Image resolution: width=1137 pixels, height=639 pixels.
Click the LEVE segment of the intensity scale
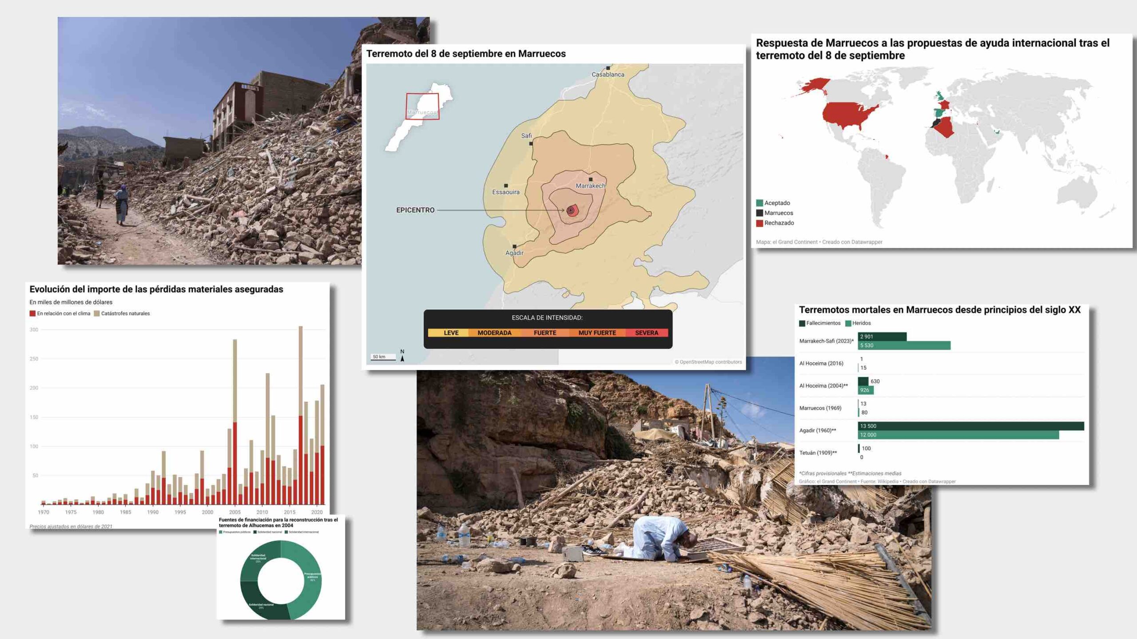pyautogui.click(x=449, y=333)
